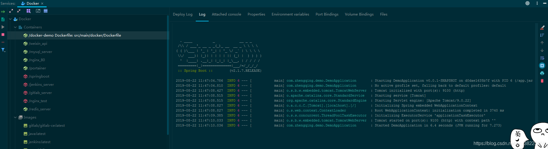Click the Open each type in tab icon

click(46, 11)
